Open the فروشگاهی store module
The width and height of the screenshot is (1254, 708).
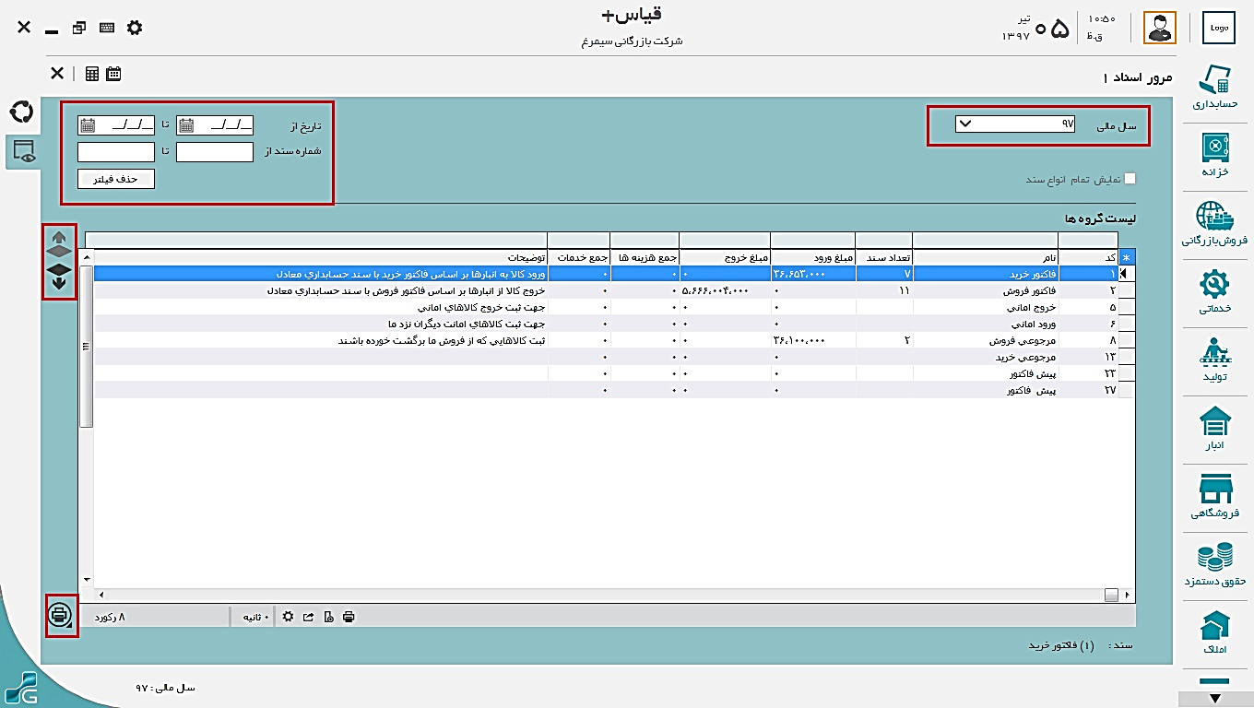point(1214,496)
